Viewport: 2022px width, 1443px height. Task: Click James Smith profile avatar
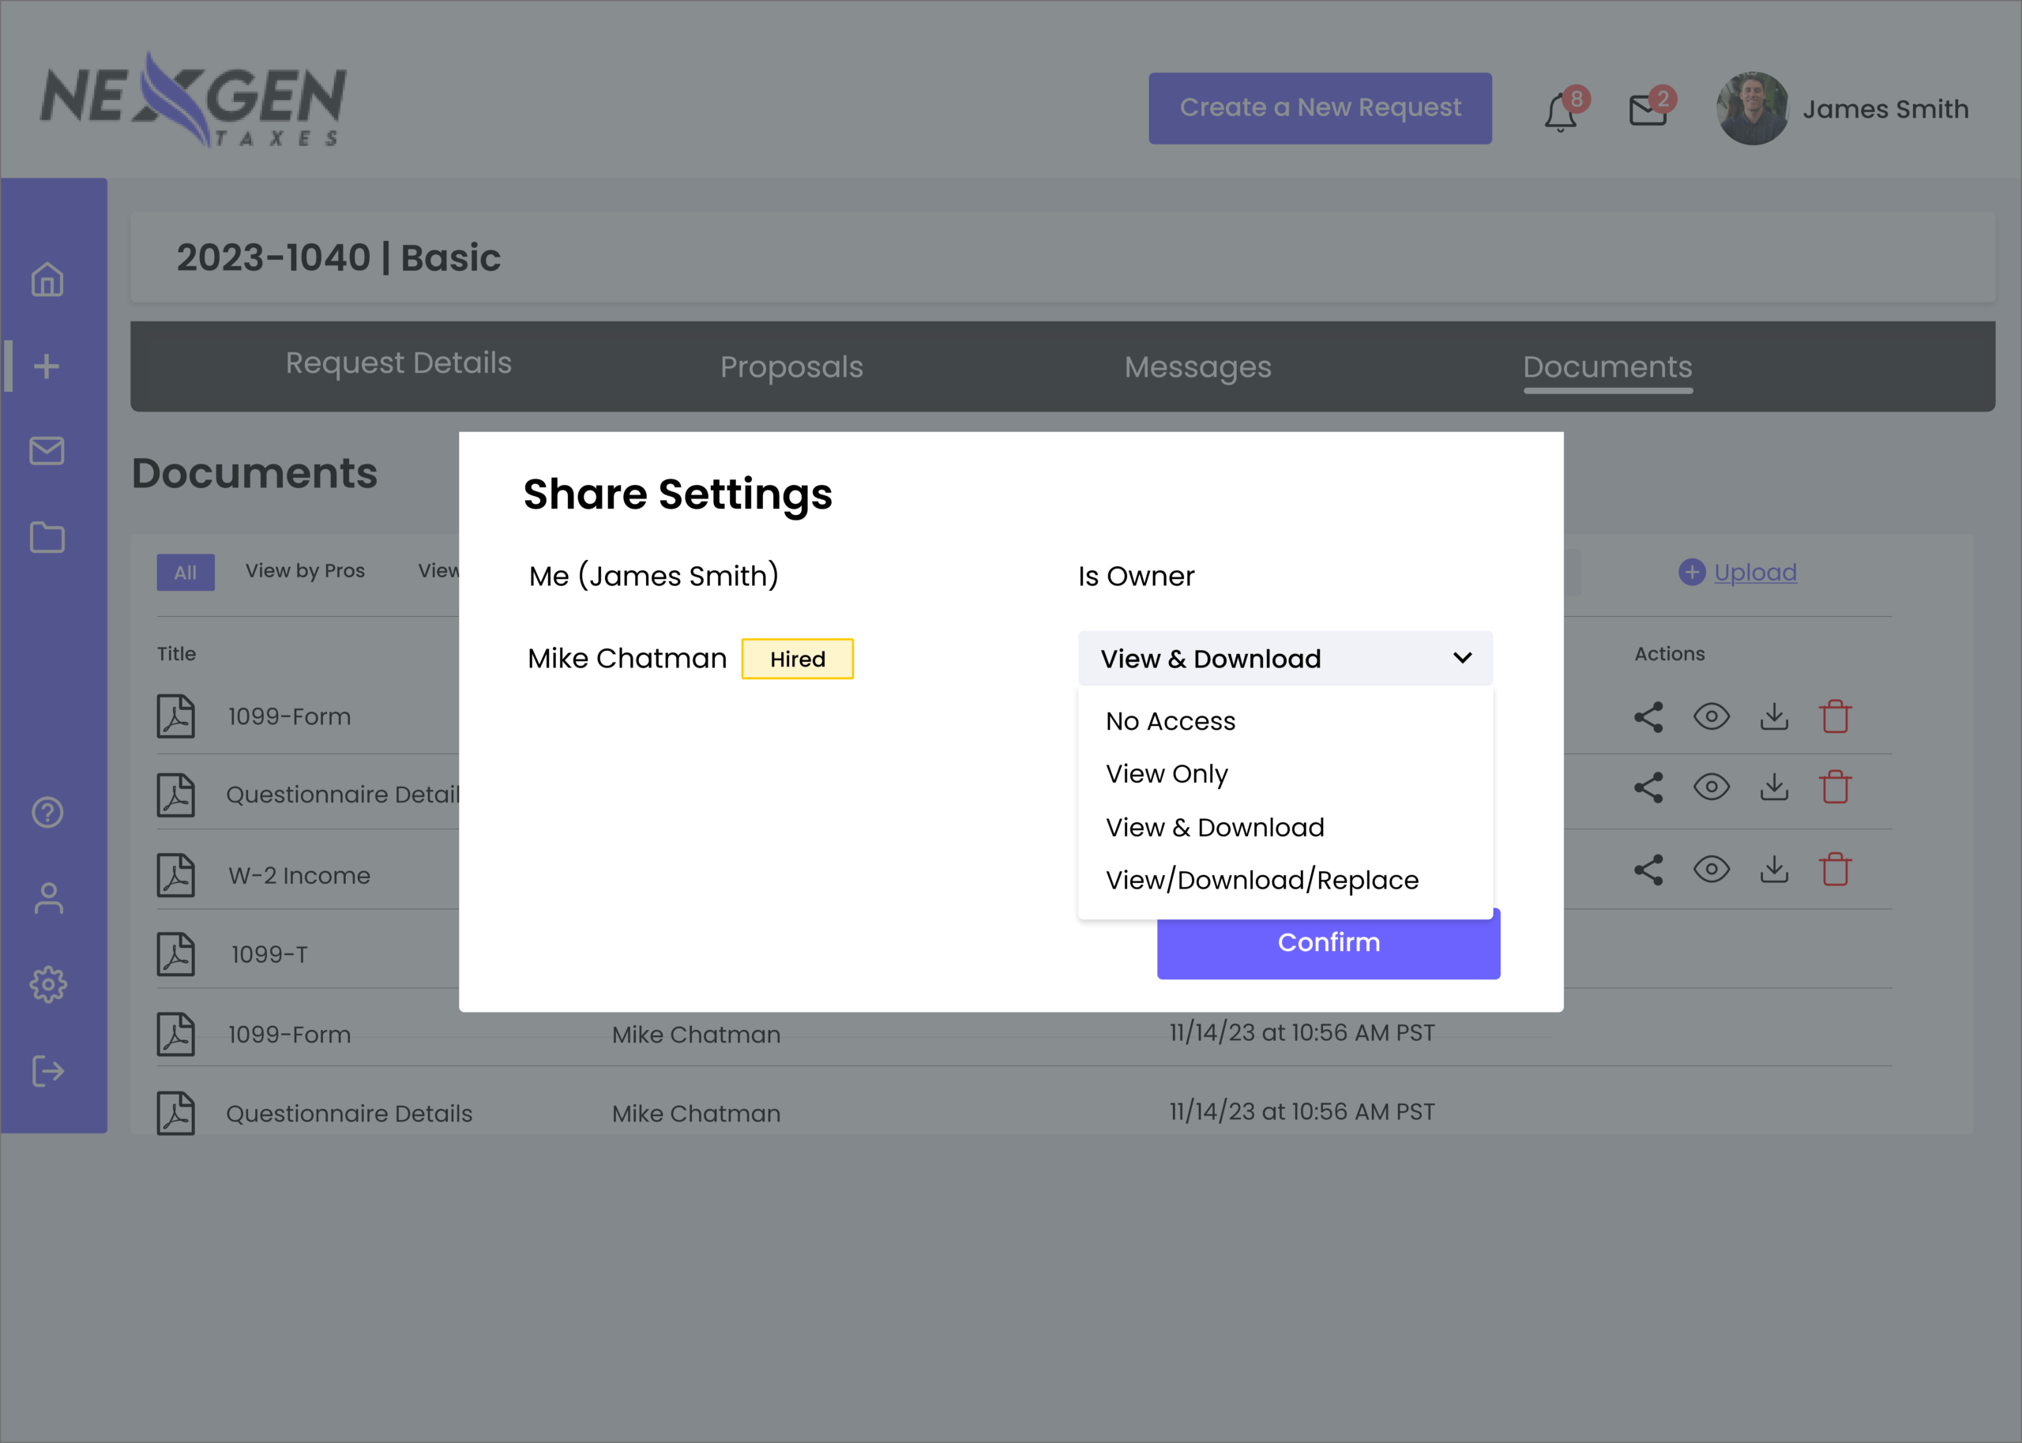1752,108
